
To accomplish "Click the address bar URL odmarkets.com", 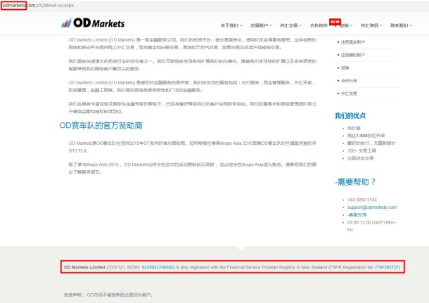I will (x=38, y=5).
